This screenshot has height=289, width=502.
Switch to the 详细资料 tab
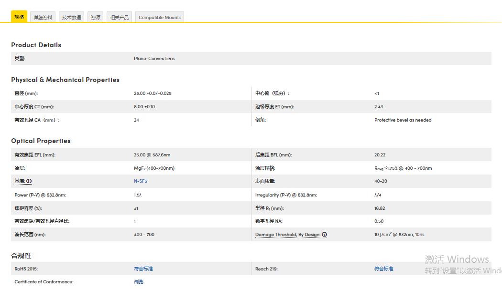(43, 17)
